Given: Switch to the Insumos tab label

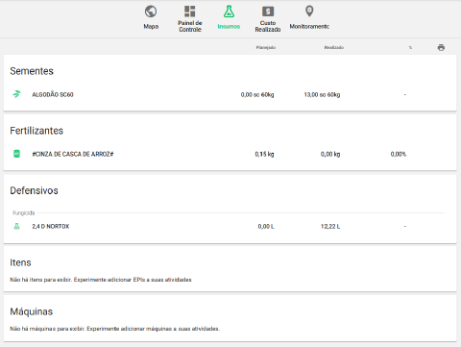Looking at the screenshot, I should (x=229, y=27).
